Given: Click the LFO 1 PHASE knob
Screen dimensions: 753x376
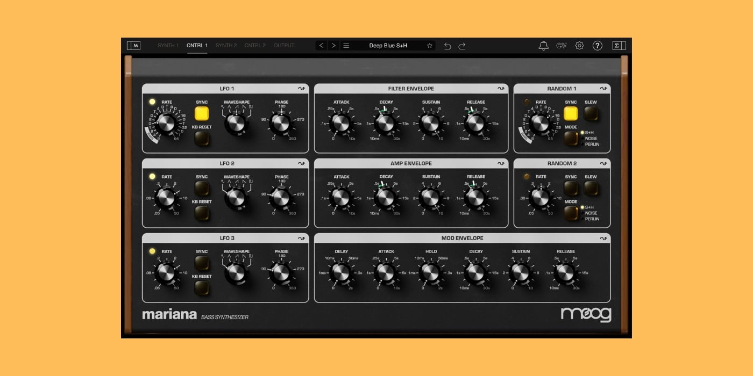Looking at the screenshot, I should 281,124.
